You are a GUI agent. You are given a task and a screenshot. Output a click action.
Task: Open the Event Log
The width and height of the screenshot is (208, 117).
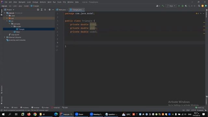pos(200,108)
